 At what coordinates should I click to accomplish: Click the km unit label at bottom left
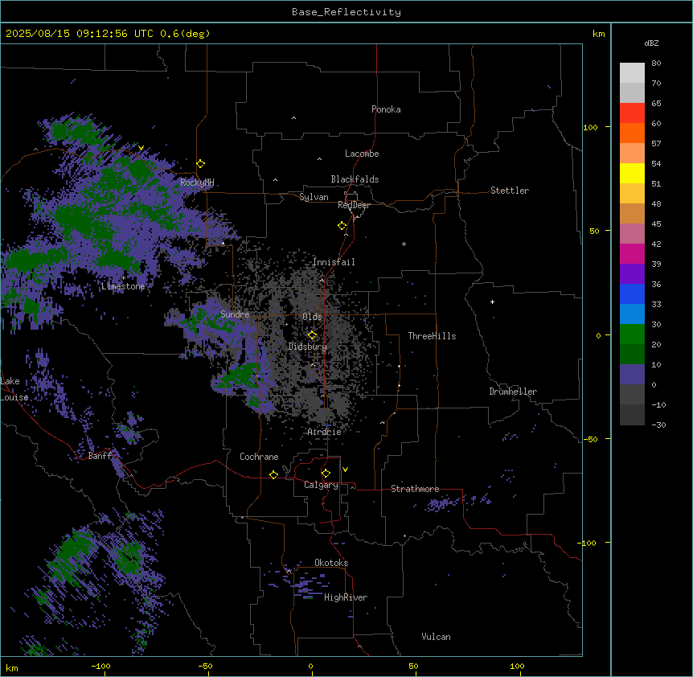(x=12, y=667)
